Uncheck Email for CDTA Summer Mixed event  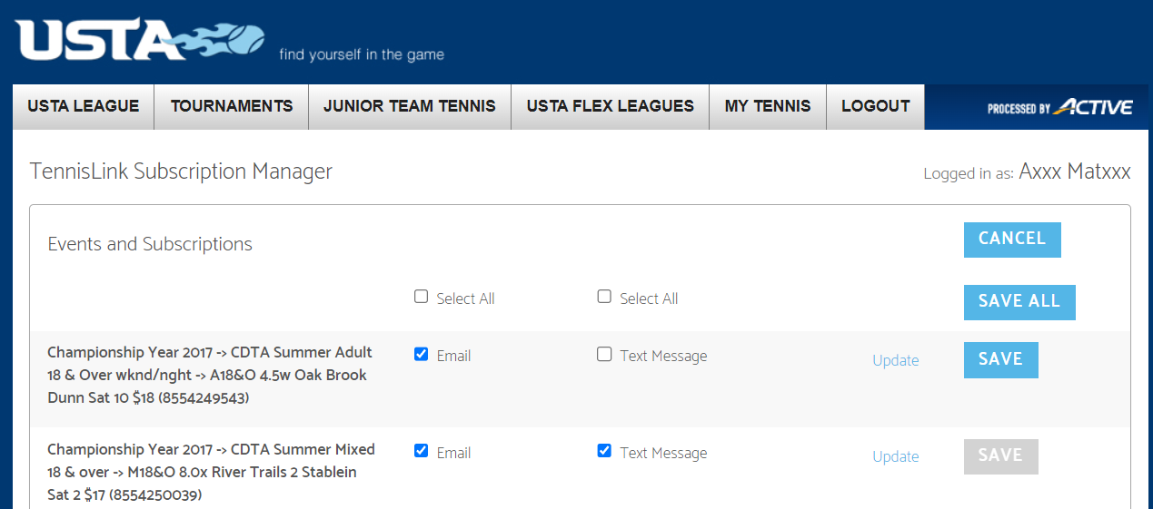[x=421, y=450]
